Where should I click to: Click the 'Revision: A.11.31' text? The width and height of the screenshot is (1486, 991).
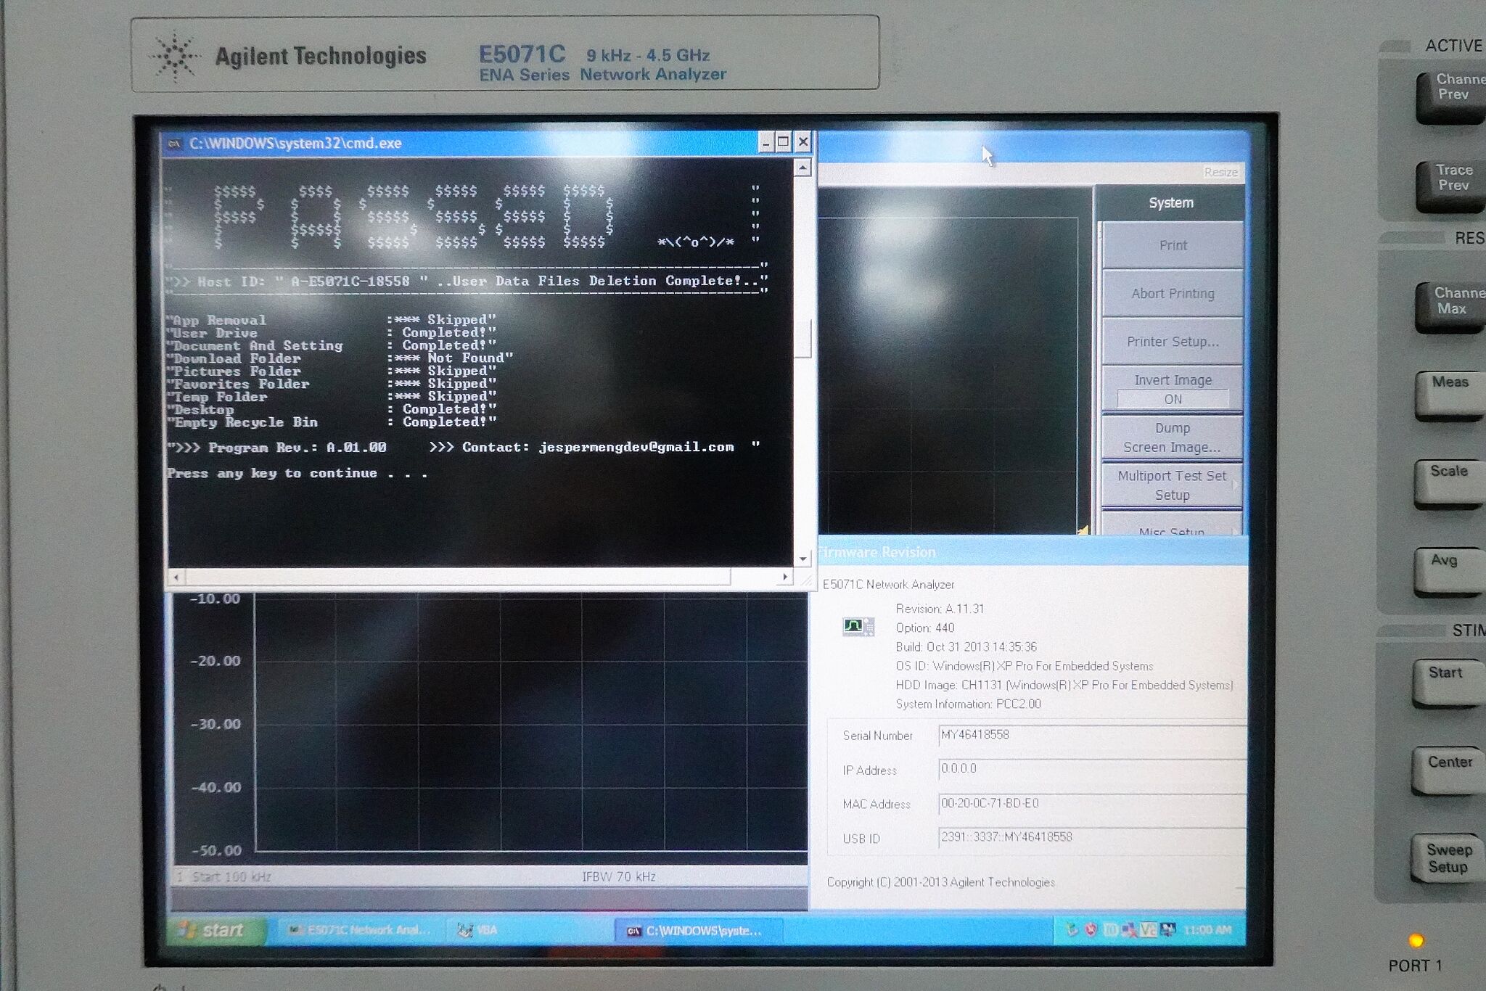pos(940,609)
